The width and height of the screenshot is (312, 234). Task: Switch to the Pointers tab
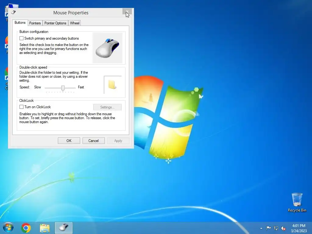(x=35, y=23)
